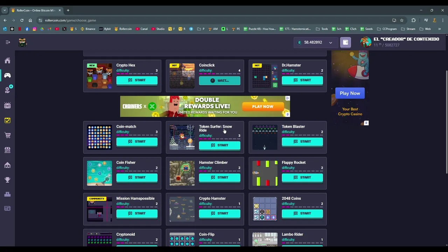Image resolution: width=448 pixels, height=252 pixels.
Task: Open the Chrome tab search dropdown arrow
Action: click(x=5, y=10)
